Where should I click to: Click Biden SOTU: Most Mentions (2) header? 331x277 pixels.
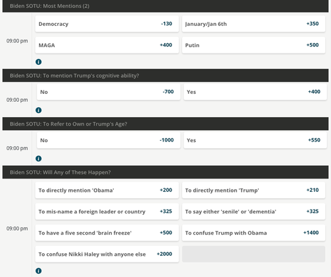[165, 6]
